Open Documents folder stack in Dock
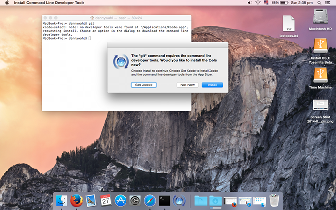 tap(201, 201)
